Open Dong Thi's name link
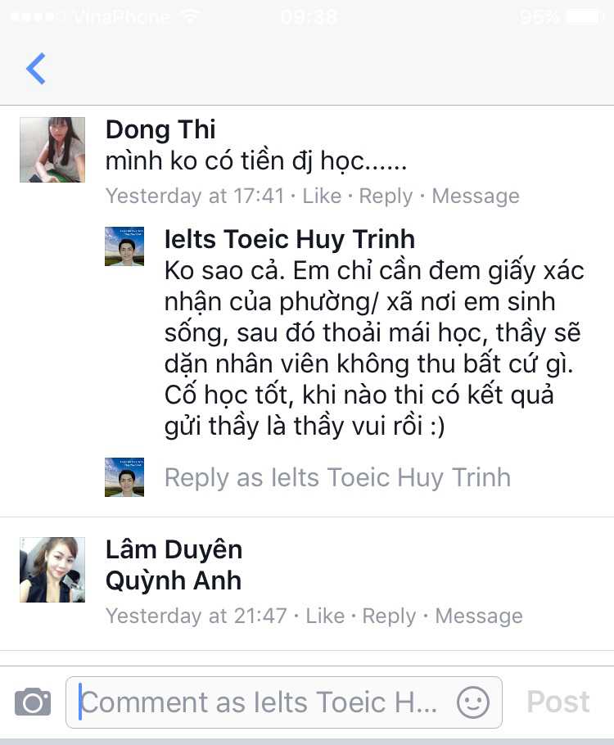 click(x=160, y=129)
